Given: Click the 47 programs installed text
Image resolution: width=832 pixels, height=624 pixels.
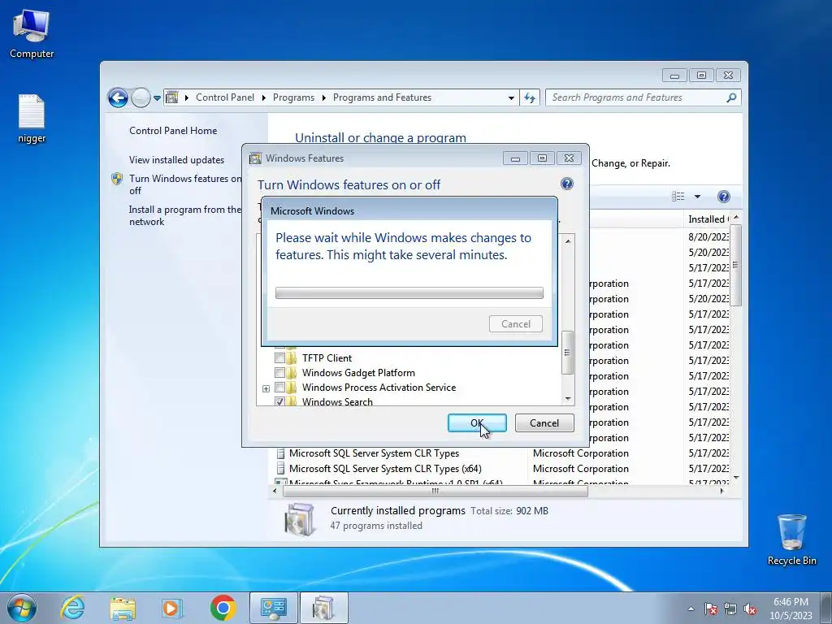Looking at the screenshot, I should pos(376,526).
